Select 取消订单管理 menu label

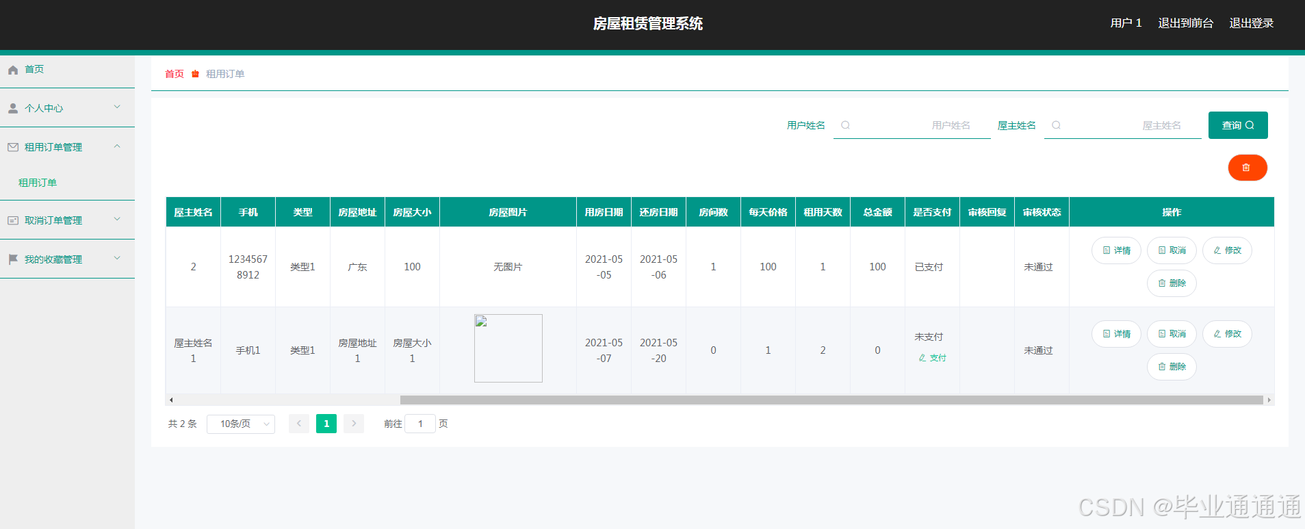[53, 220]
